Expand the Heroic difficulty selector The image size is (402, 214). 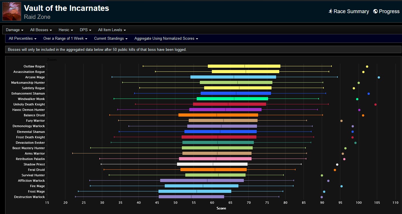coord(66,30)
